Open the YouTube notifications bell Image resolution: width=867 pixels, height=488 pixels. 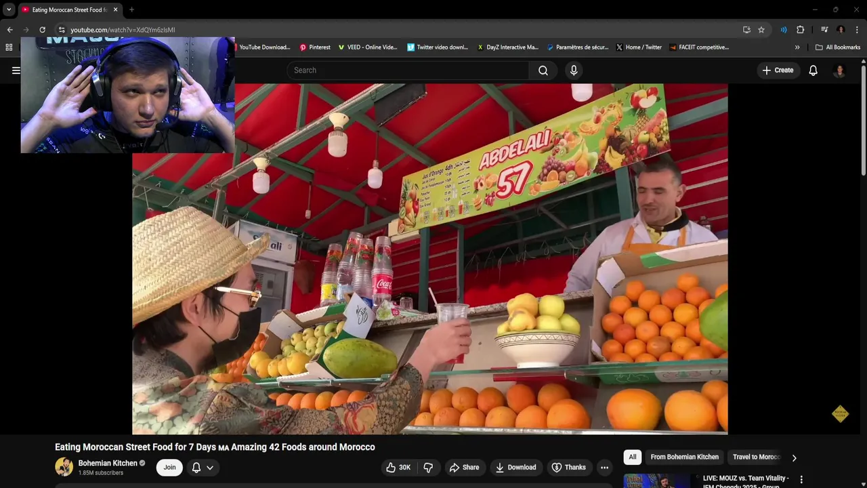813,70
